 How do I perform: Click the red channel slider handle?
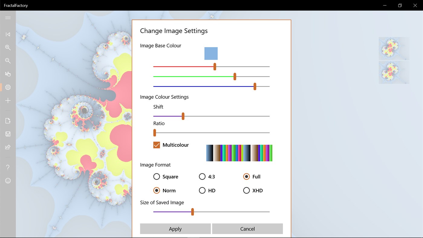coord(215,66)
